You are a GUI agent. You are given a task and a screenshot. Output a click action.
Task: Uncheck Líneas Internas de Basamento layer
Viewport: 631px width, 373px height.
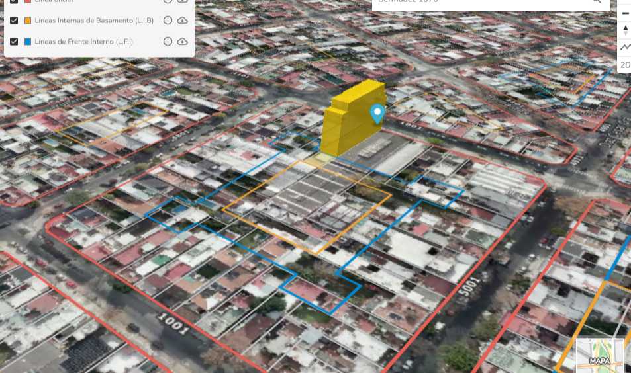point(14,20)
